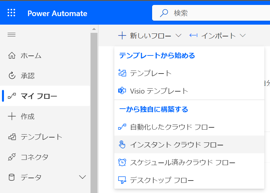
Task: Click the Visio template icon
Action: [x=122, y=91]
